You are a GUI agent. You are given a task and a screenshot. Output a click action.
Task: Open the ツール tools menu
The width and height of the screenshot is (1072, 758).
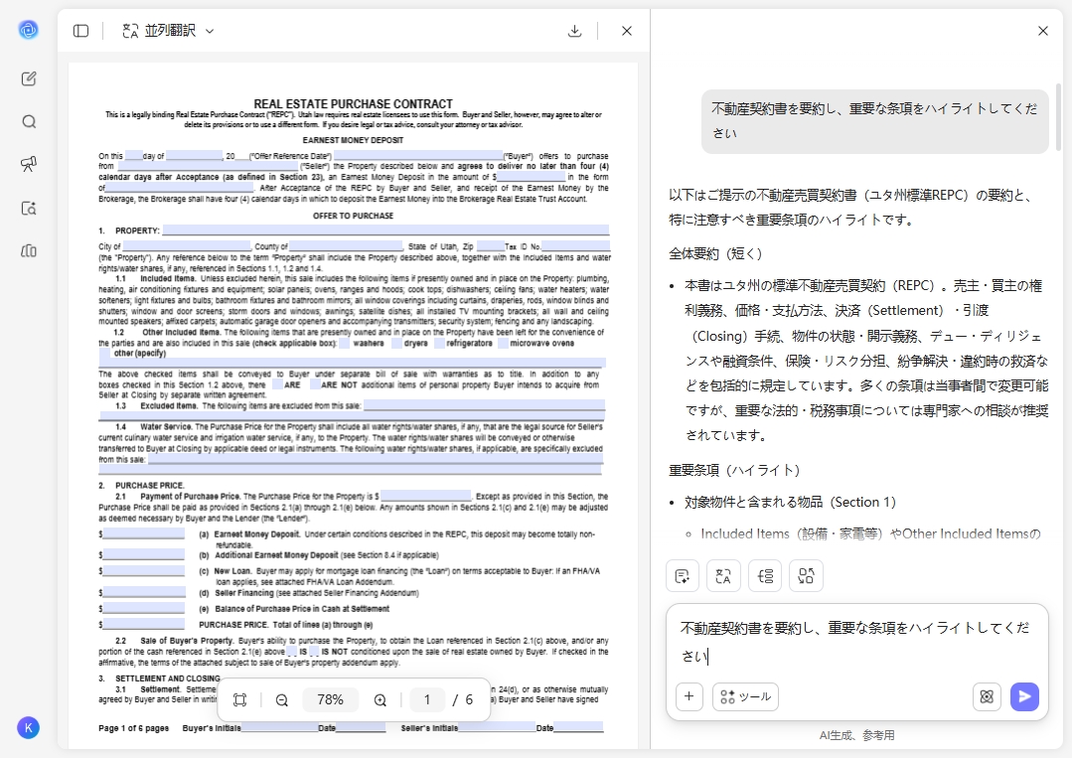[745, 696]
